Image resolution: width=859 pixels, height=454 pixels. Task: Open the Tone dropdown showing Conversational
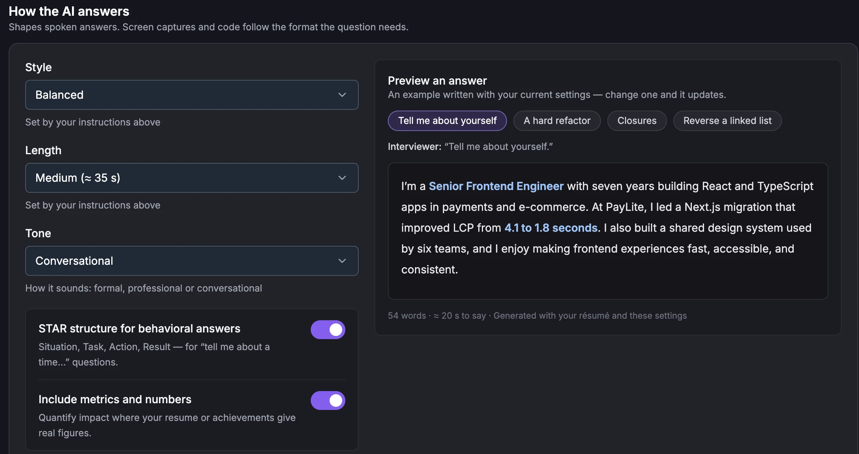pyautogui.click(x=192, y=261)
